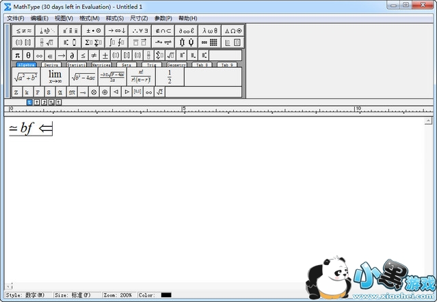The width and height of the screenshot is (437, 302).
Task: Open the matrix templates palette
Action: pos(209,42)
